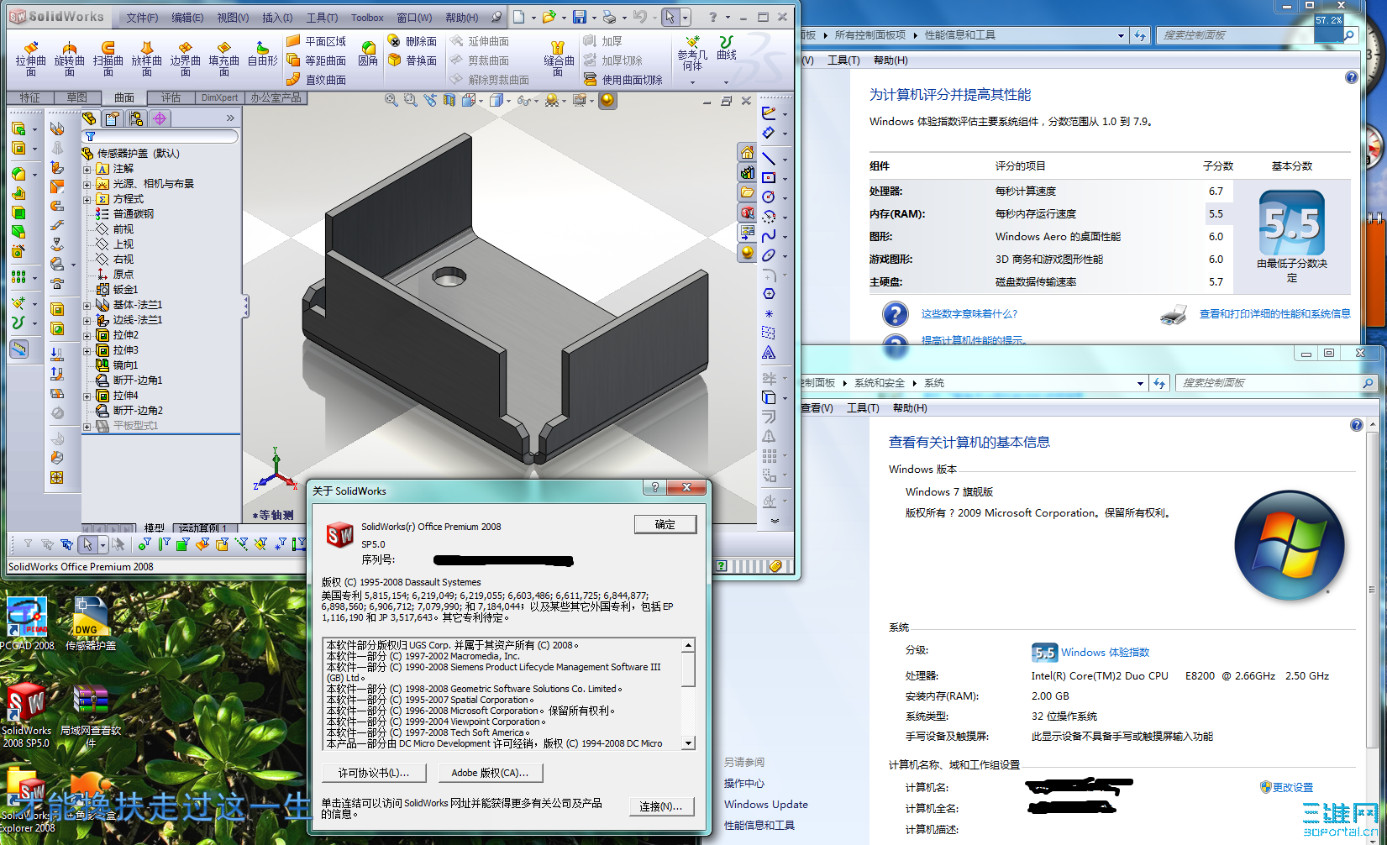Screen dimensions: 1387x845
Task: Click 确定 in the About SolidWorks dialog
Action: 665,524
